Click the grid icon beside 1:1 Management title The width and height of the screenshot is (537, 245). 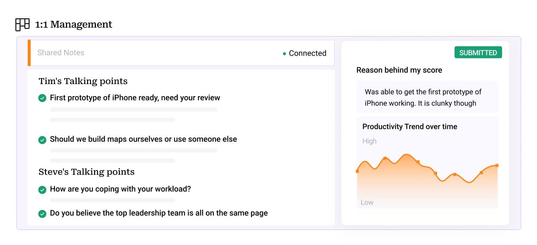tap(22, 24)
